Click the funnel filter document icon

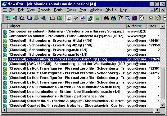tap(120, 18)
